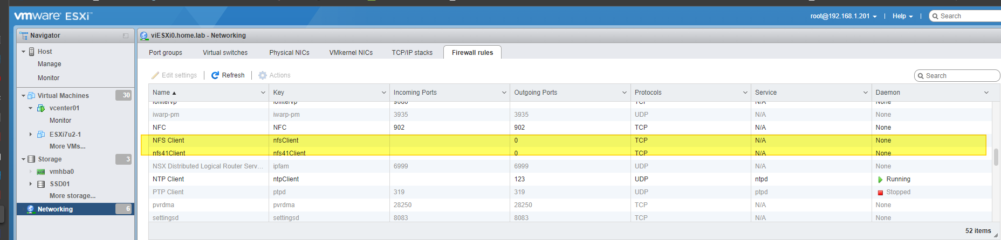Viewport: 1001px width, 240px height.
Task: Click the red Stopped status icon for ptpd
Action: (880, 193)
